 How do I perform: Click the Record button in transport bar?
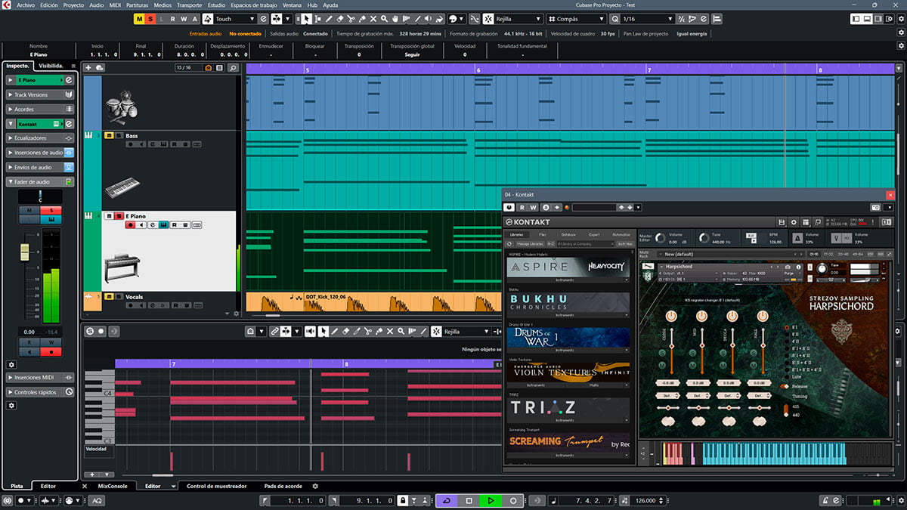click(513, 500)
